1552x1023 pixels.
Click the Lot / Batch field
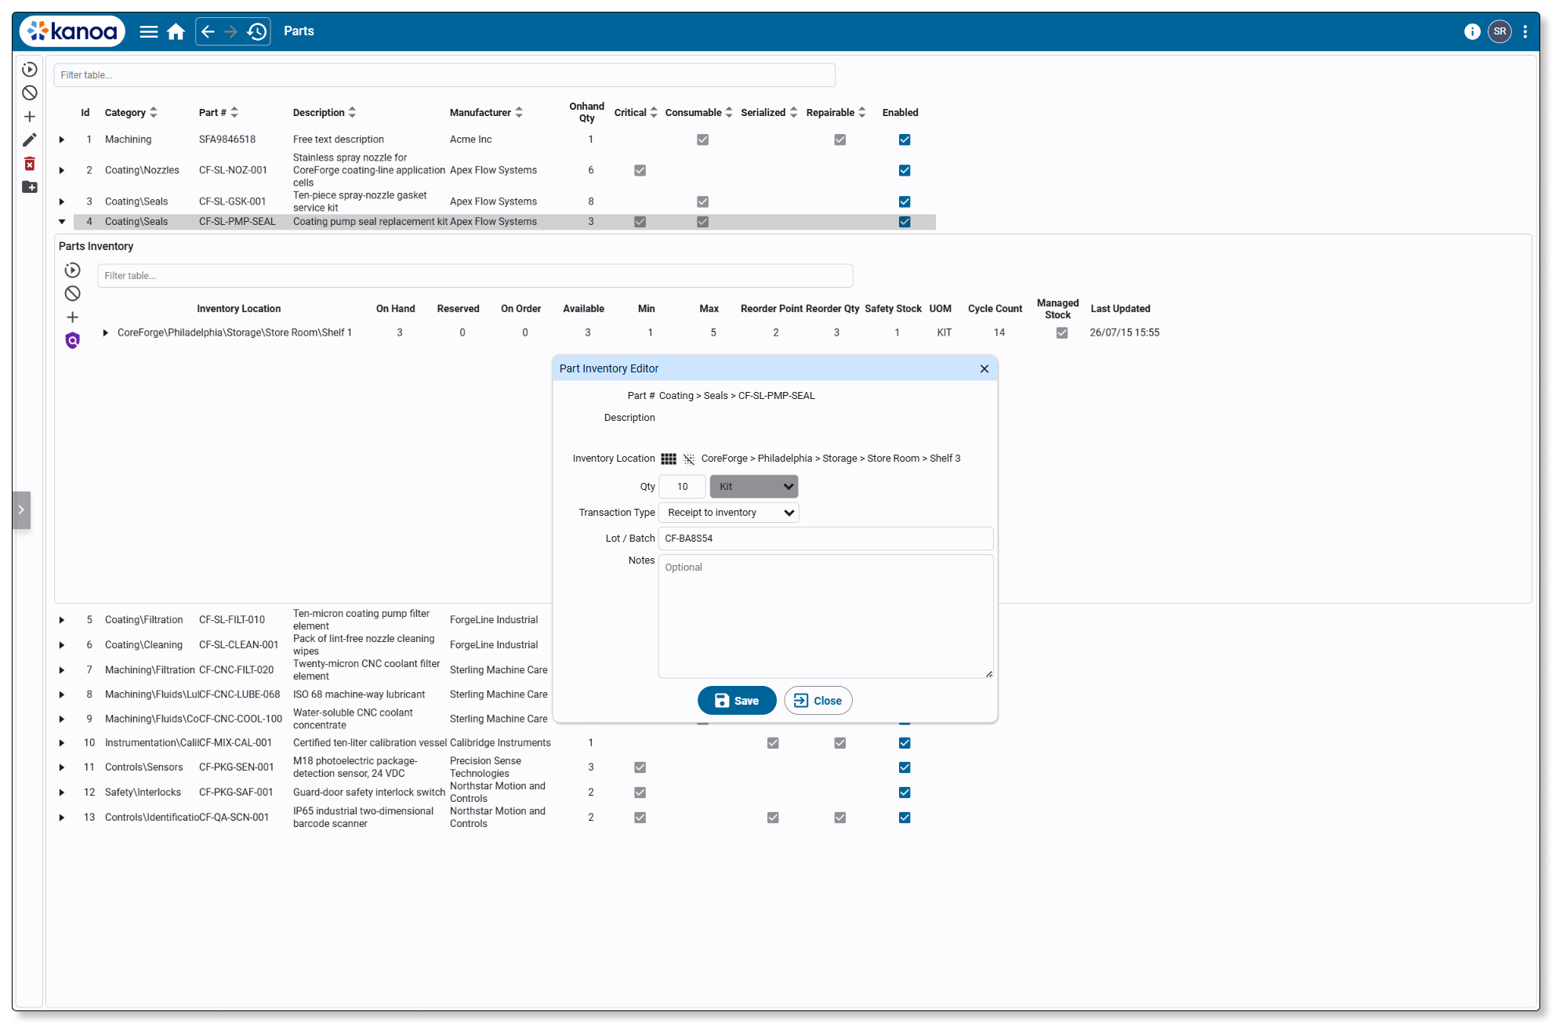pyautogui.click(x=826, y=539)
